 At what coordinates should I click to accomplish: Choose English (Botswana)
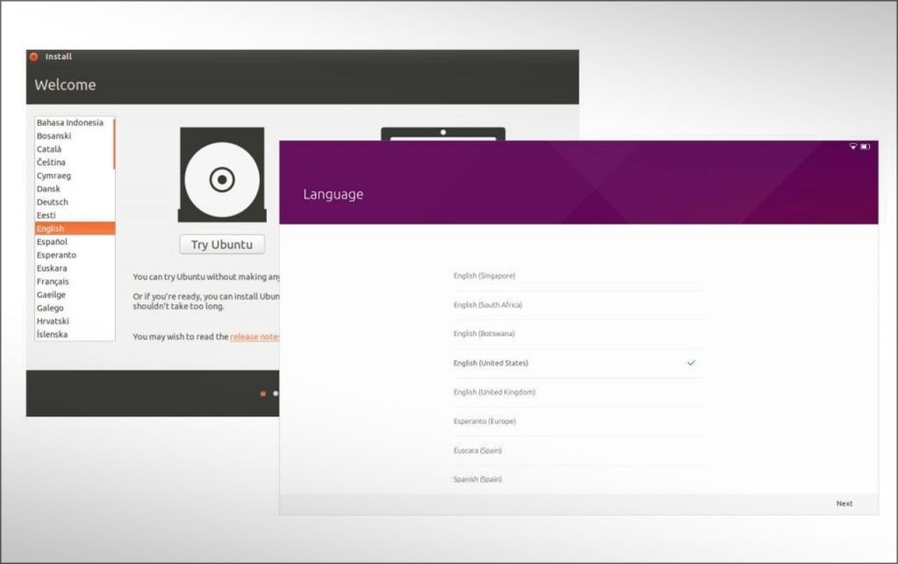(578, 334)
